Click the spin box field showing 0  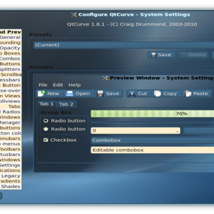(x=135, y=131)
